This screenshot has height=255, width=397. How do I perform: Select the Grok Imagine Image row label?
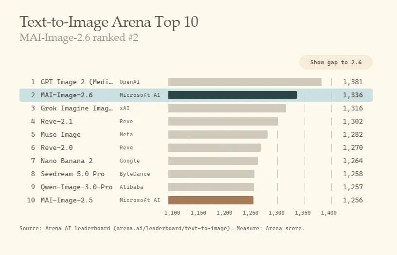coord(77,109)
